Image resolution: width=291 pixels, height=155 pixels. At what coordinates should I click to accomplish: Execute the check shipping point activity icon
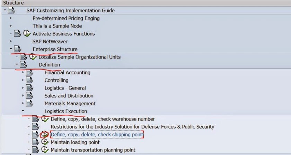pyautogui.click(x=45, y=134)
